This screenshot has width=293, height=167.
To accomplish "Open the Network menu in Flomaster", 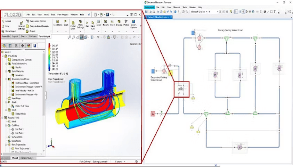I will (x=177, y=7).
